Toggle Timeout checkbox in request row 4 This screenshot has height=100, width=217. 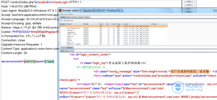tap(114, 34)
